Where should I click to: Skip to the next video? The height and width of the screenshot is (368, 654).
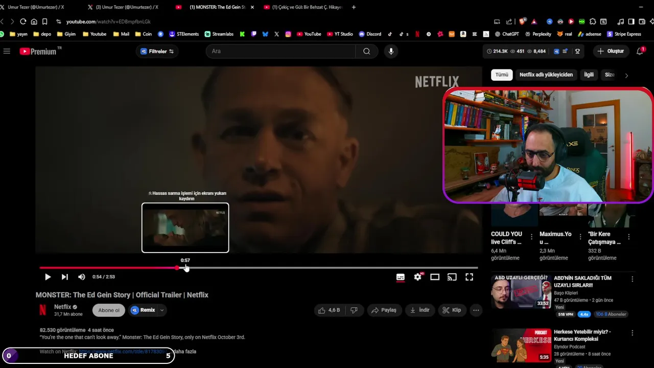(x=64, y=277)
